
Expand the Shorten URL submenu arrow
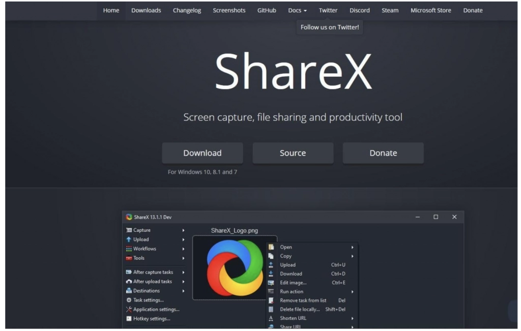[352, 318]
